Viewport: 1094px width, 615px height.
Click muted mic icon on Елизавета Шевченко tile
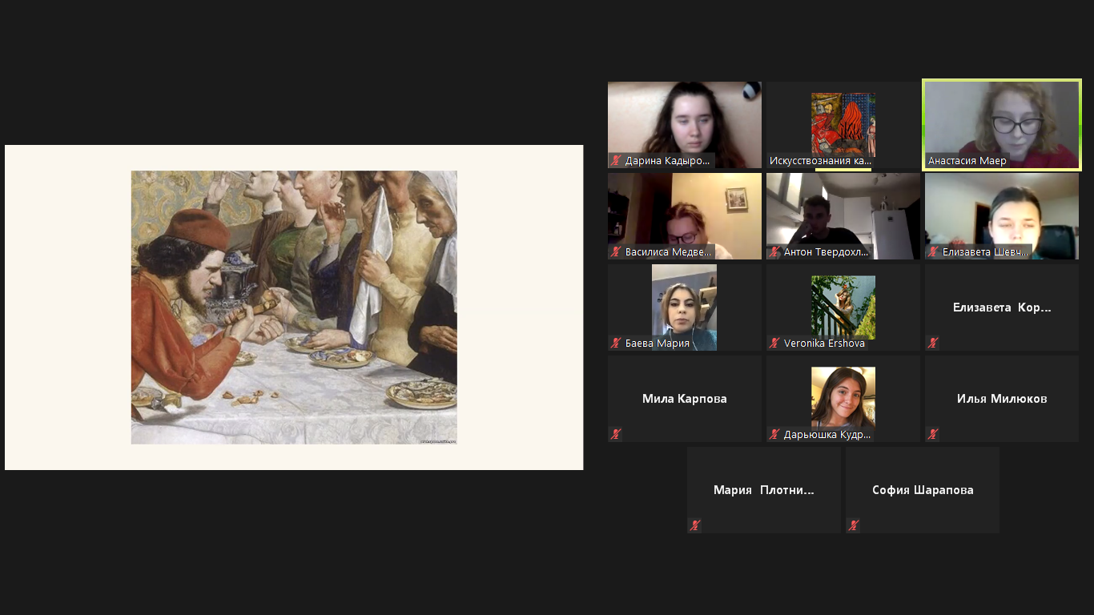tap(933, 251)
